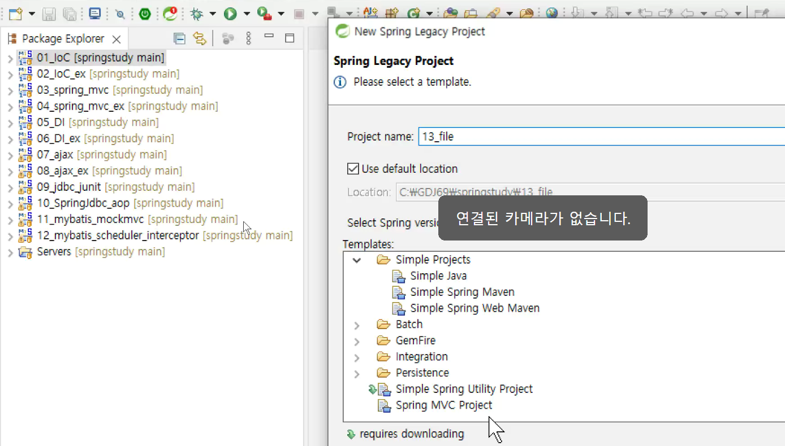785x446 pixels.
Task: Open the New Java Class dropdown arrow
Action: 429,14
